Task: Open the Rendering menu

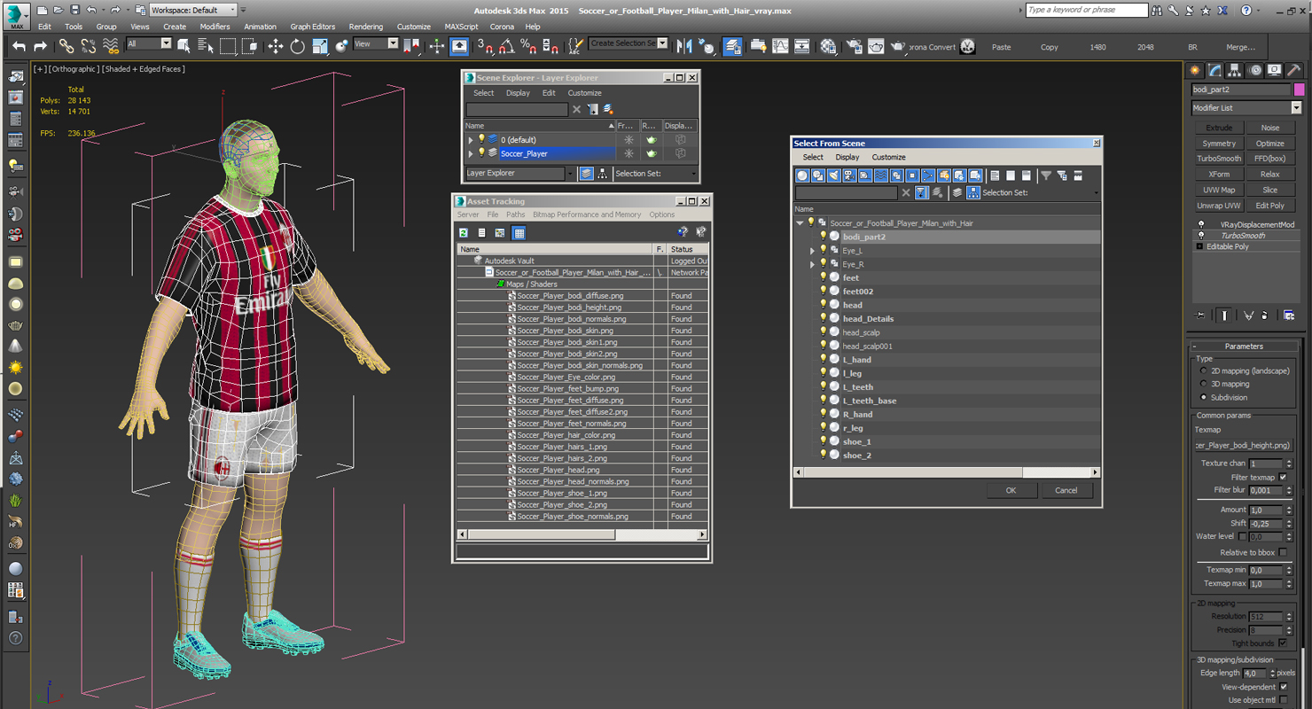Action: point(365,27)
